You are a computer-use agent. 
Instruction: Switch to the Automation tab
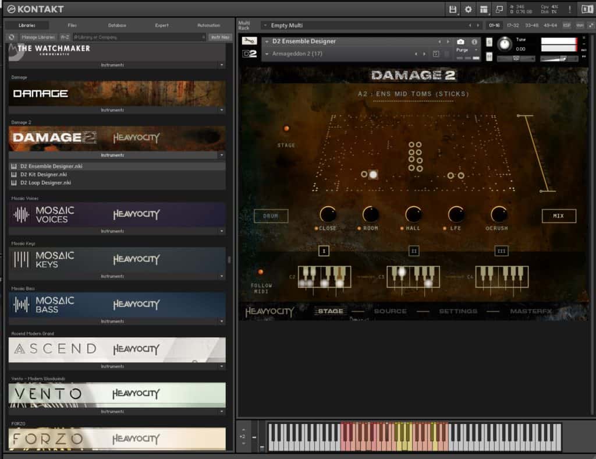pyautogui.click(x=209, y=26)
